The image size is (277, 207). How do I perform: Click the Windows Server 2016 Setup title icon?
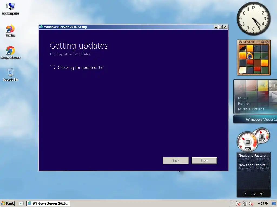[41, 27]
